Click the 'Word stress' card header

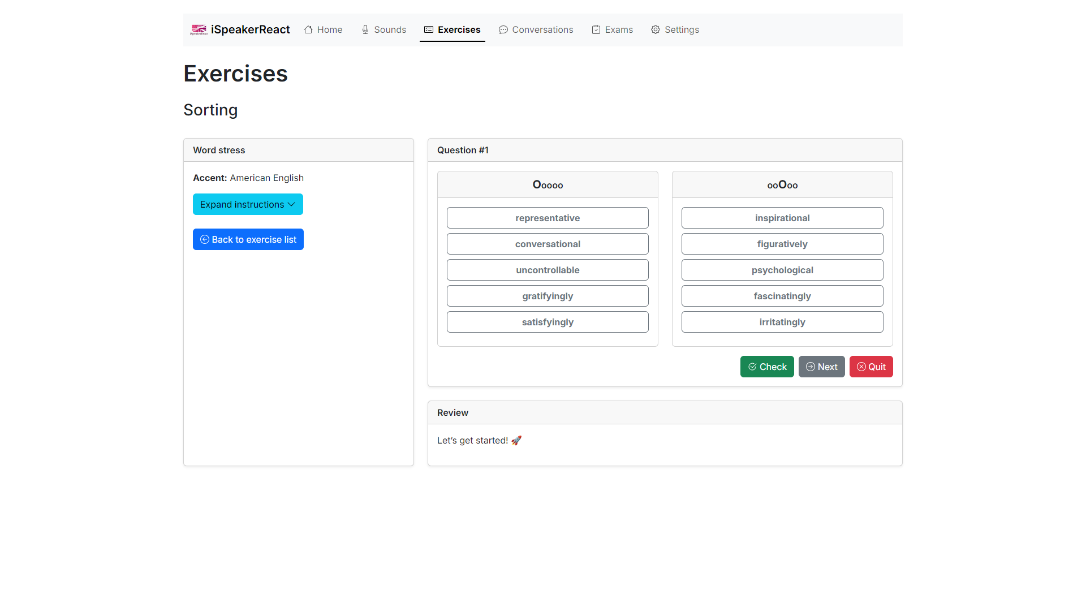tap(299, 150)
